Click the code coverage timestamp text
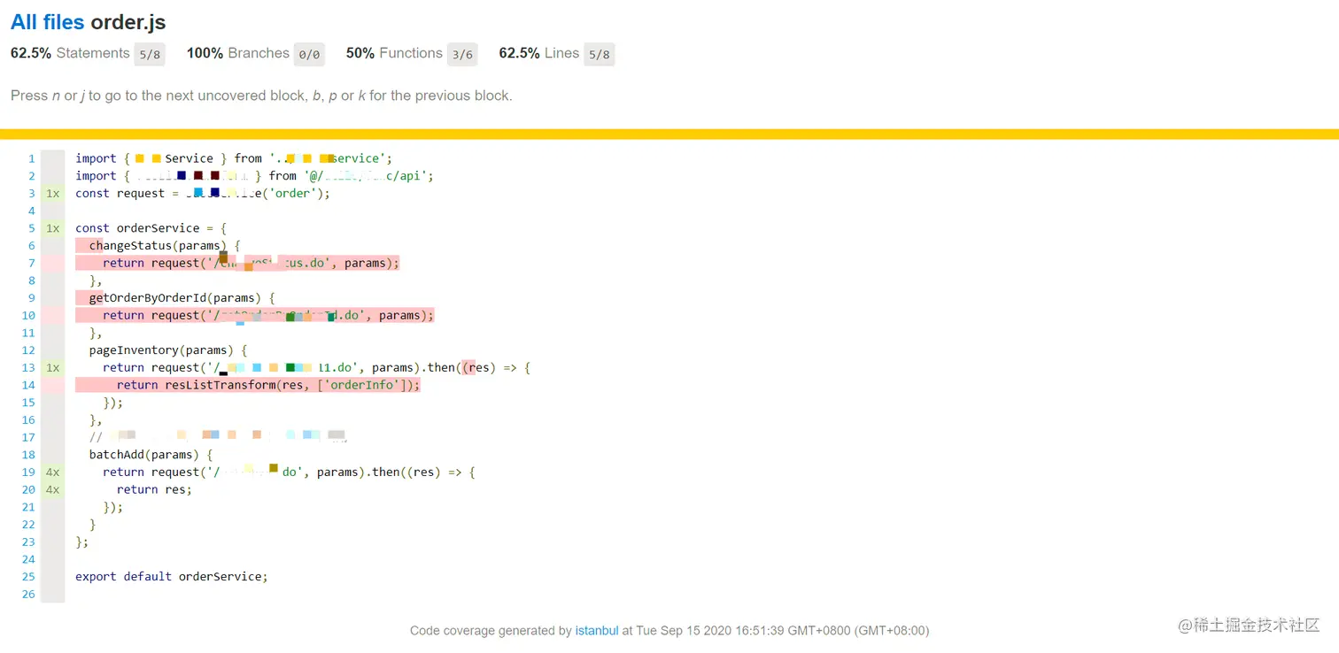1339x653 pixels. (x=669, y=631)
